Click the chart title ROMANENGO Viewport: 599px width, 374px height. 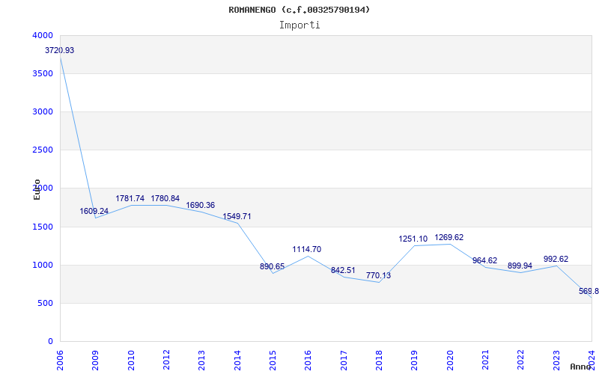pyautogui.click(x=299, y=10)
